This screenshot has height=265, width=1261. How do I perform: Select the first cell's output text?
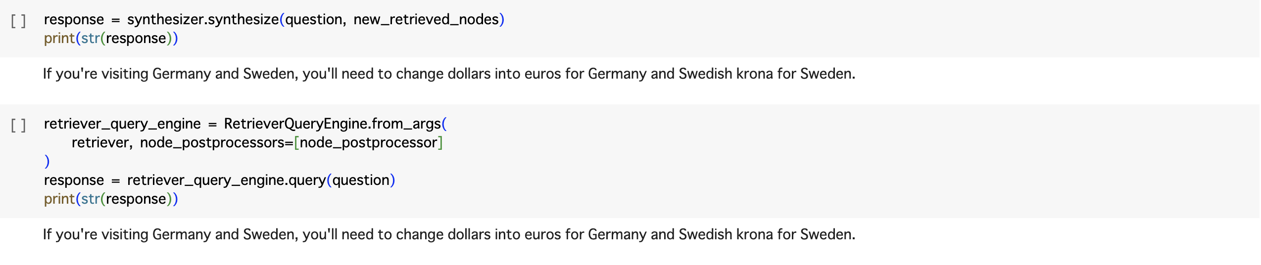(448, 74)
